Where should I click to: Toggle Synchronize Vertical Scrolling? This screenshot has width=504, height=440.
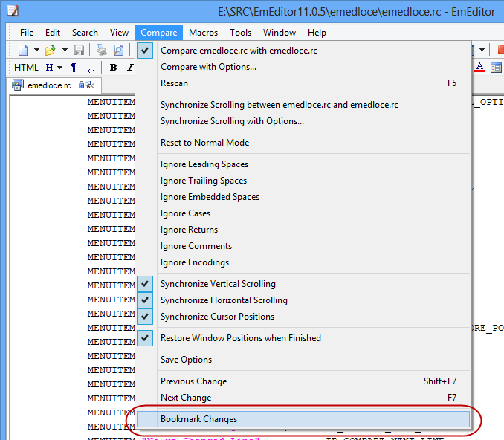(x=303, y=284)
